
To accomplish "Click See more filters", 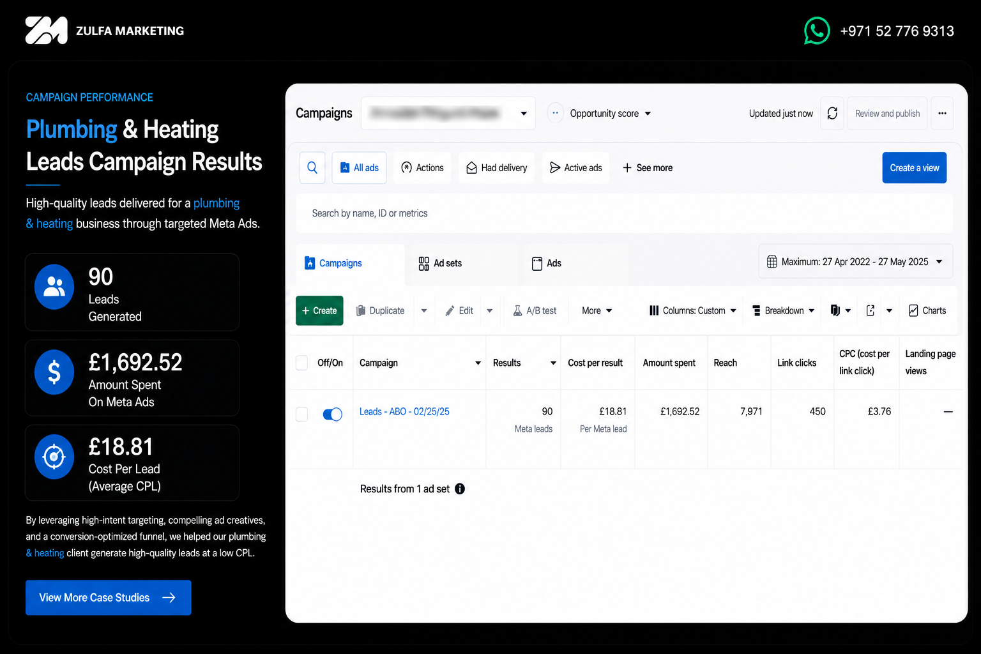I will [x=648, y=168].
